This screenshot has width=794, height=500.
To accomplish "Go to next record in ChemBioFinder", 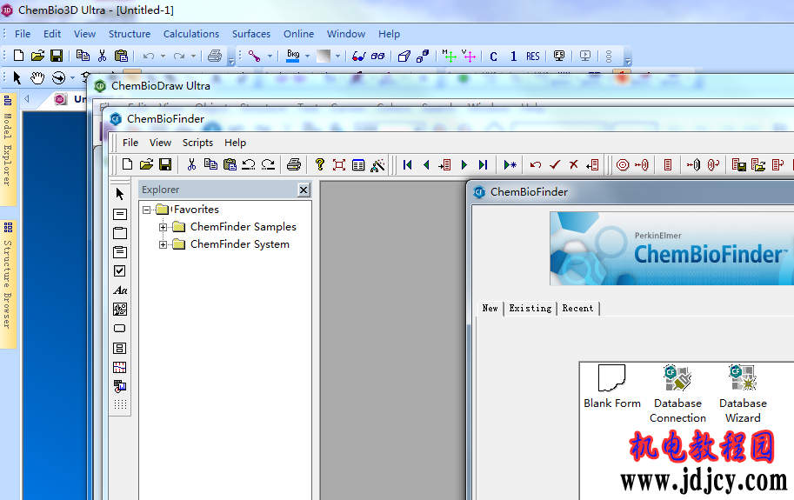I will click(464, 164).
